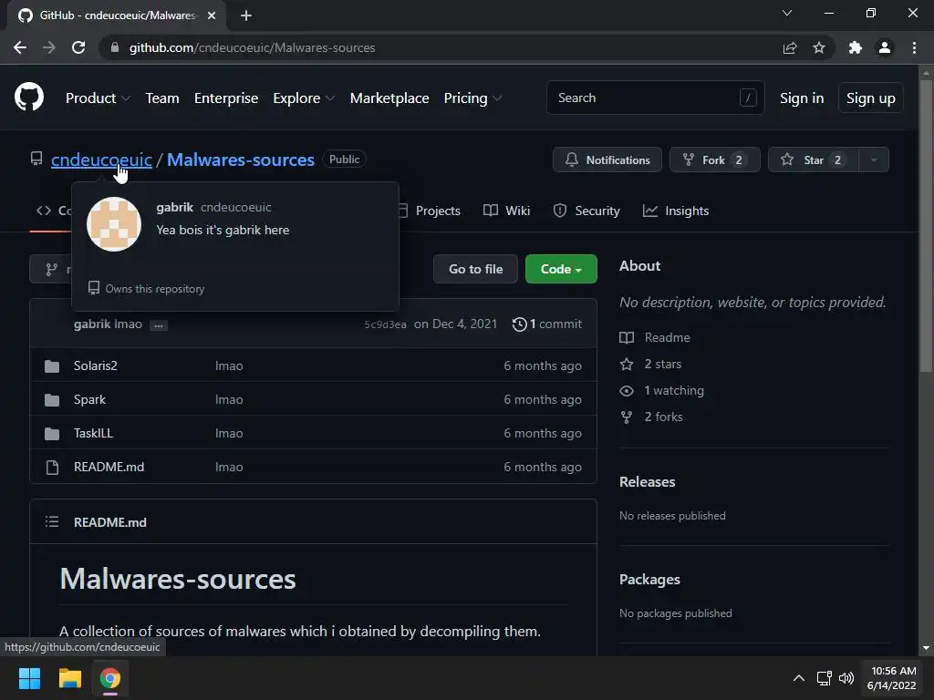The width and height of the screenshot is (934, 700).
Task: Click the browser address bar URL
Action: [252, 47]
